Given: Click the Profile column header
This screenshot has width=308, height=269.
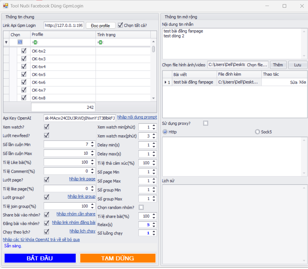Looking at the screenshot, I should coord(63,34).
